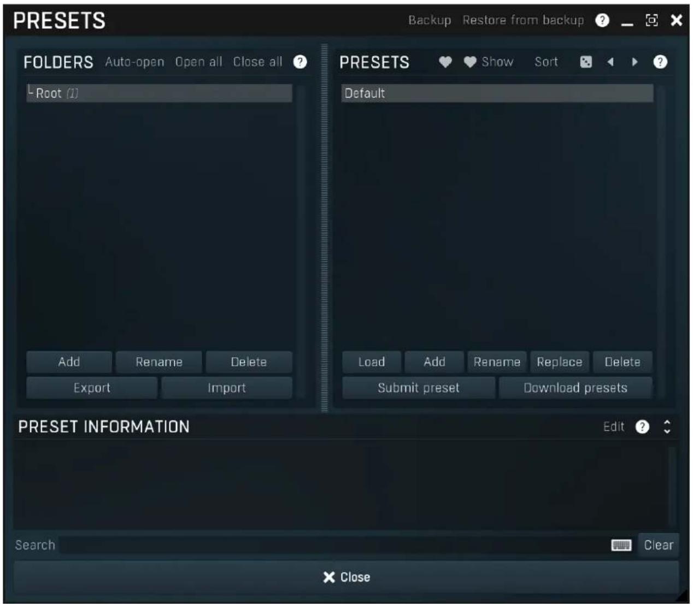Click the presets list vertical scrollbar
The image size is (693, 604).
click(662, 240)
